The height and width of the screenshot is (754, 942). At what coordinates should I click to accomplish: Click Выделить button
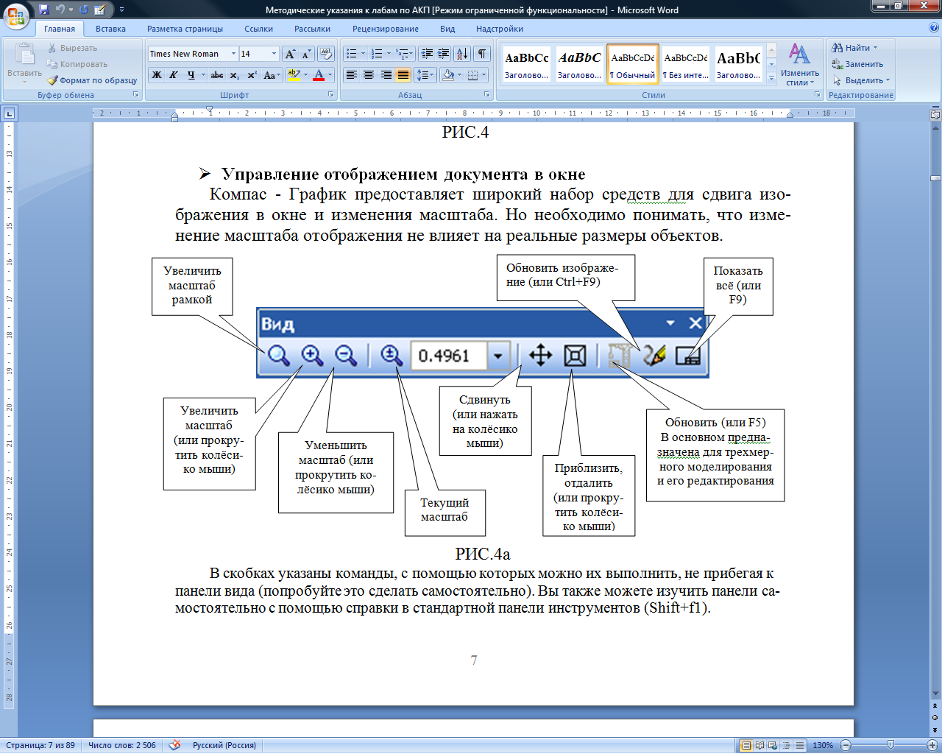click(x=861, y=80)
